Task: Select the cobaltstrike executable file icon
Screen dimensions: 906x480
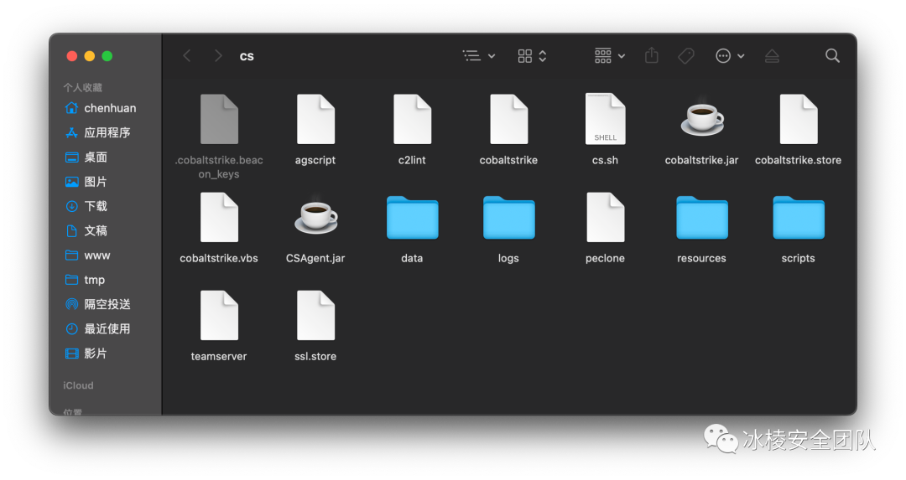Action: [508, 119]
